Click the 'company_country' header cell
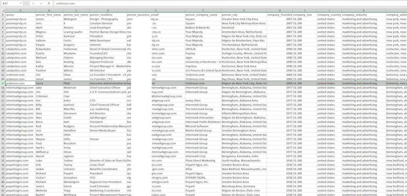The image size is (407, 196). coord(329,15)
